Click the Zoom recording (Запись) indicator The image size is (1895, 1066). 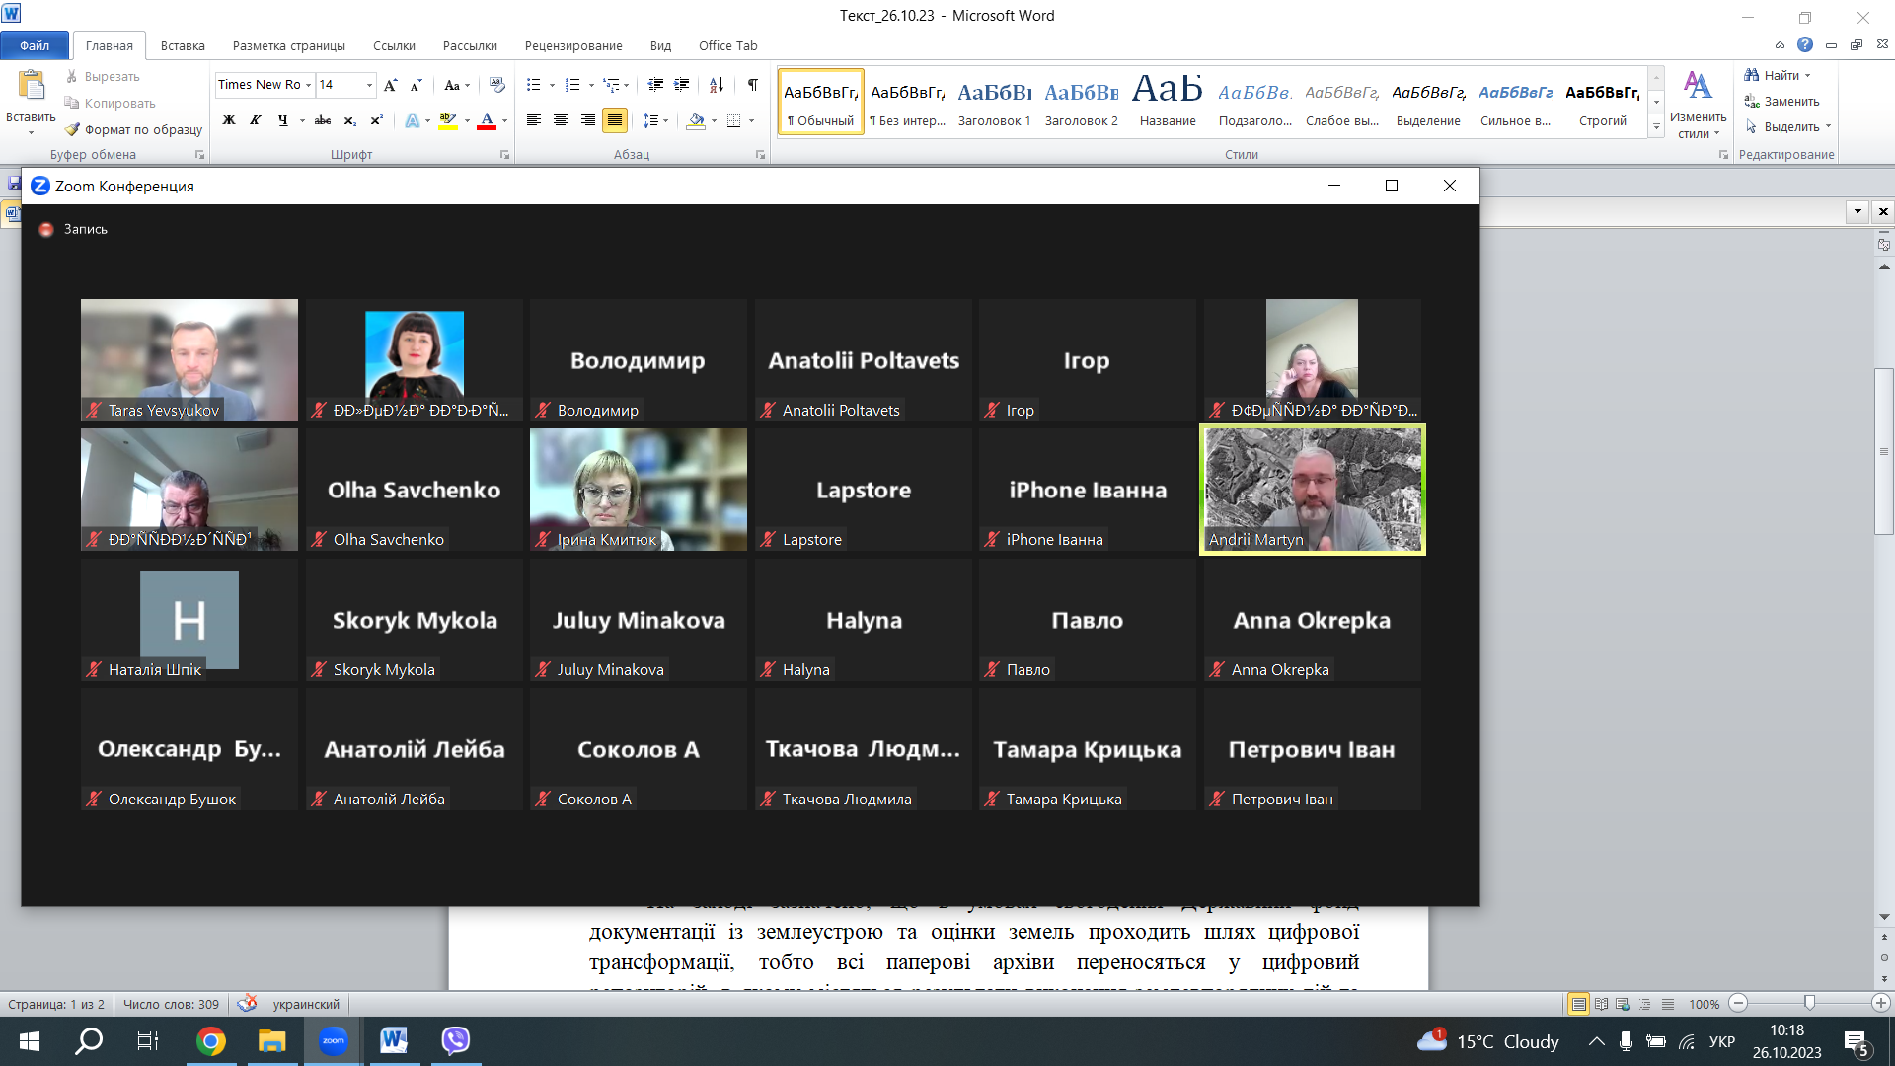(73, 229)
